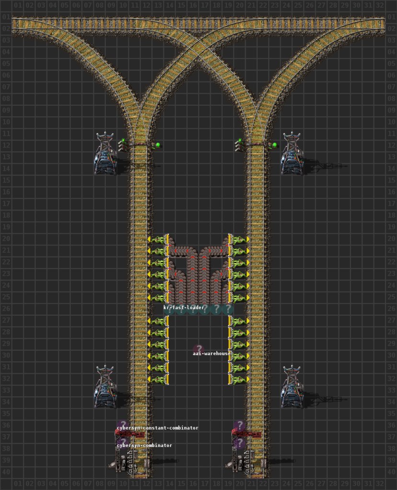Click the "cybersyn-combinator" label

coord(144,445)
